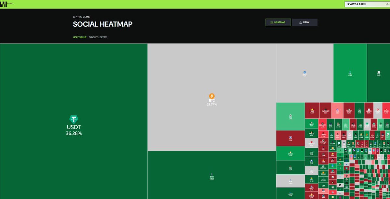Open the CRV green tile

tap(311, 179)
